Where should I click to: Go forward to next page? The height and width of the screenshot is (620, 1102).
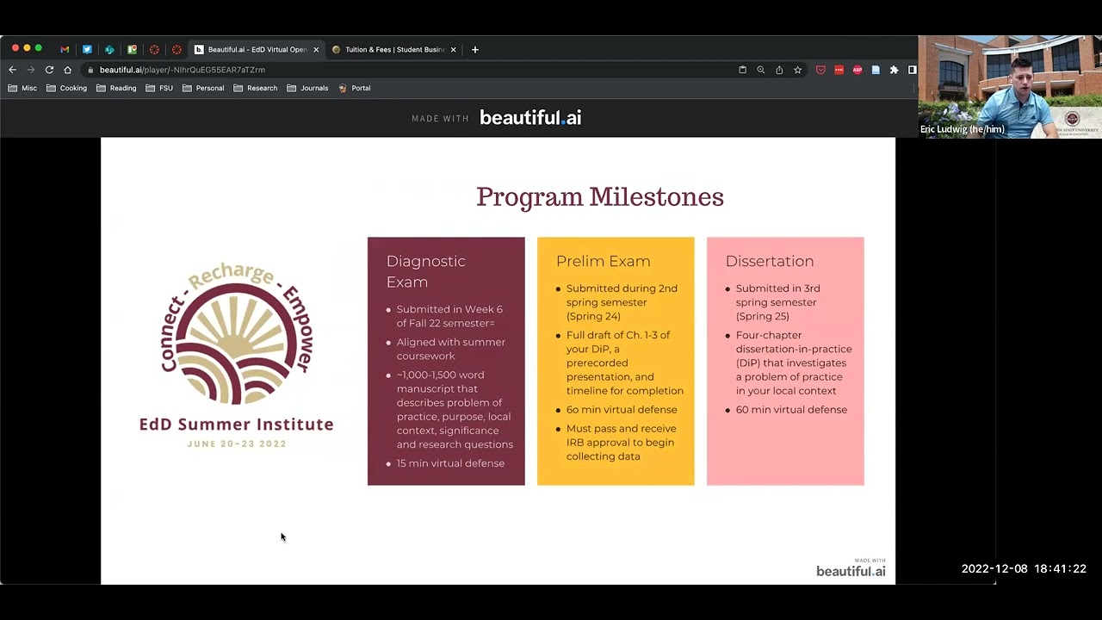pos(31,70)
